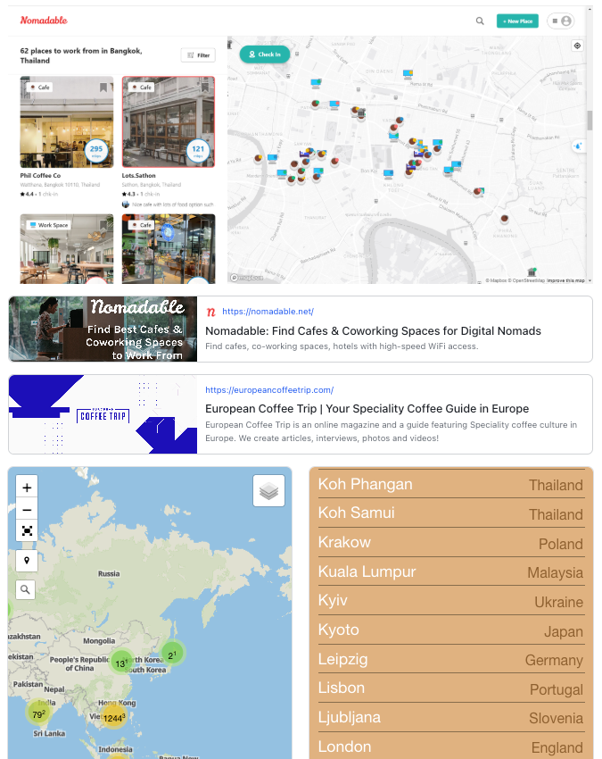Open the search magnifier in Nomadable header
The width and height of the screenshot is (602, 759).
click(x=480, y=21)
